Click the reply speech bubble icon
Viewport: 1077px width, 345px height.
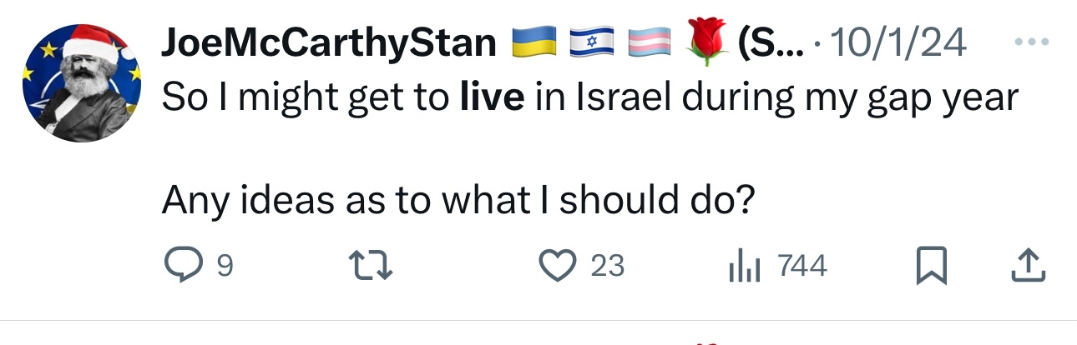coord(178,267)
